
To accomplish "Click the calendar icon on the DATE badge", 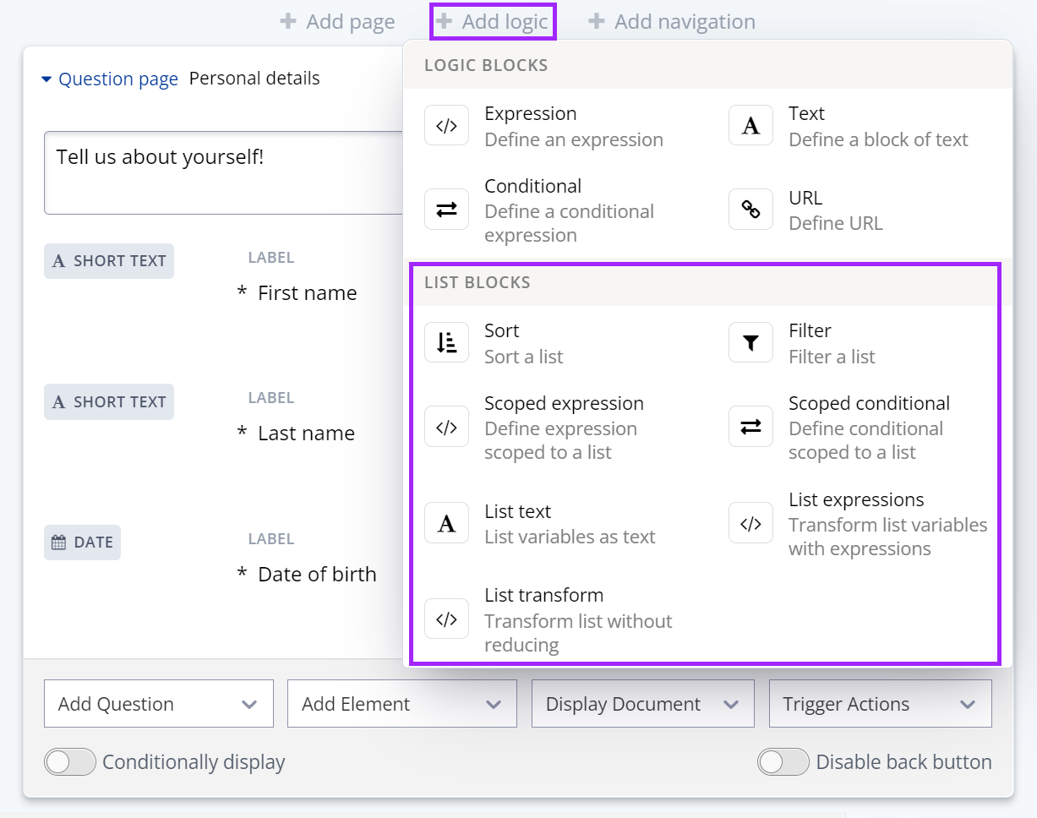I will coord(58,543).
